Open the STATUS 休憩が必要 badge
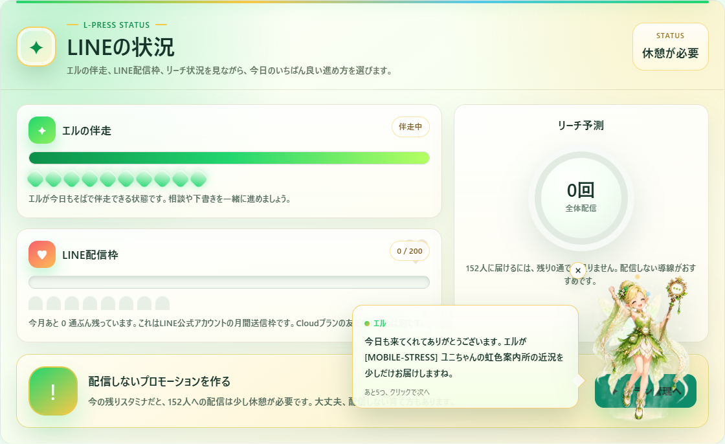Image resolution: width=725 pixels, height=444 pixels. (x=671, y=47)
